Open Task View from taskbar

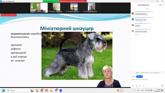(32, 90)
